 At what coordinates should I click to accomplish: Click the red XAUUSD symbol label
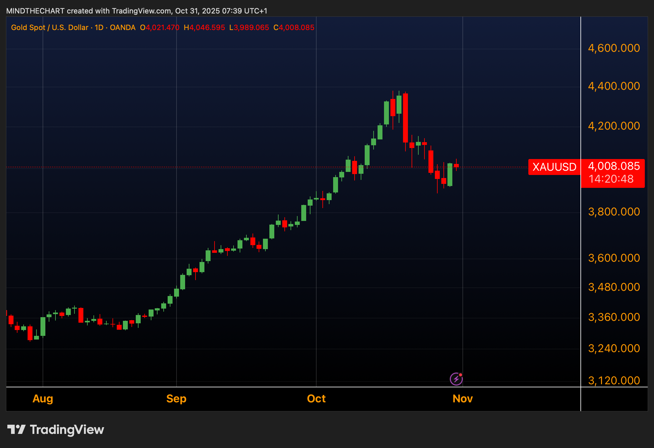554,167
